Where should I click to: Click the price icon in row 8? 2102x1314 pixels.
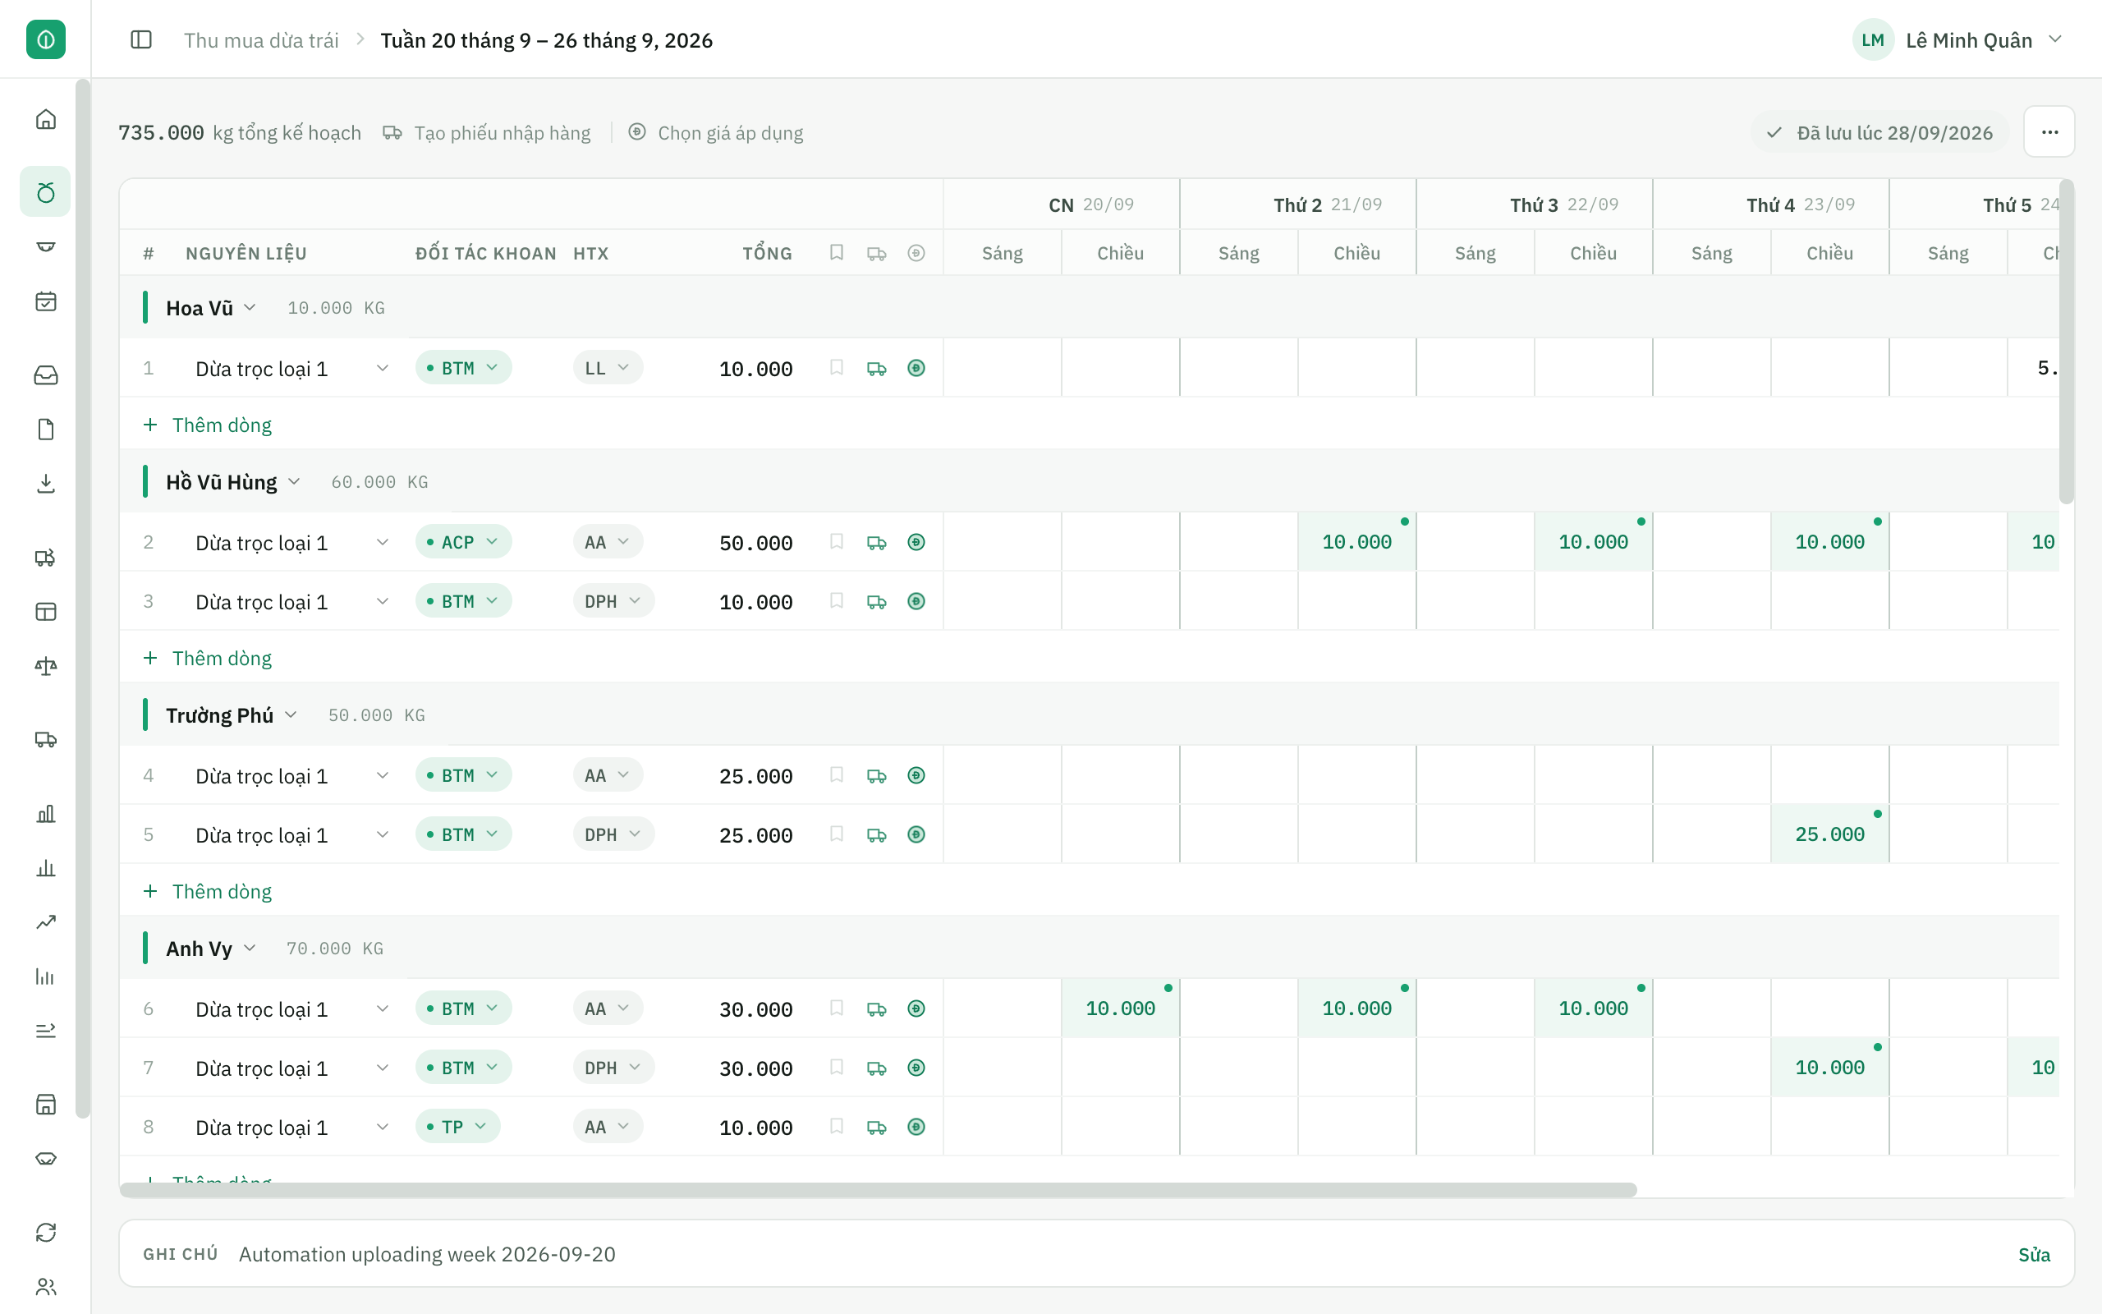click(x=916, y=1127)
